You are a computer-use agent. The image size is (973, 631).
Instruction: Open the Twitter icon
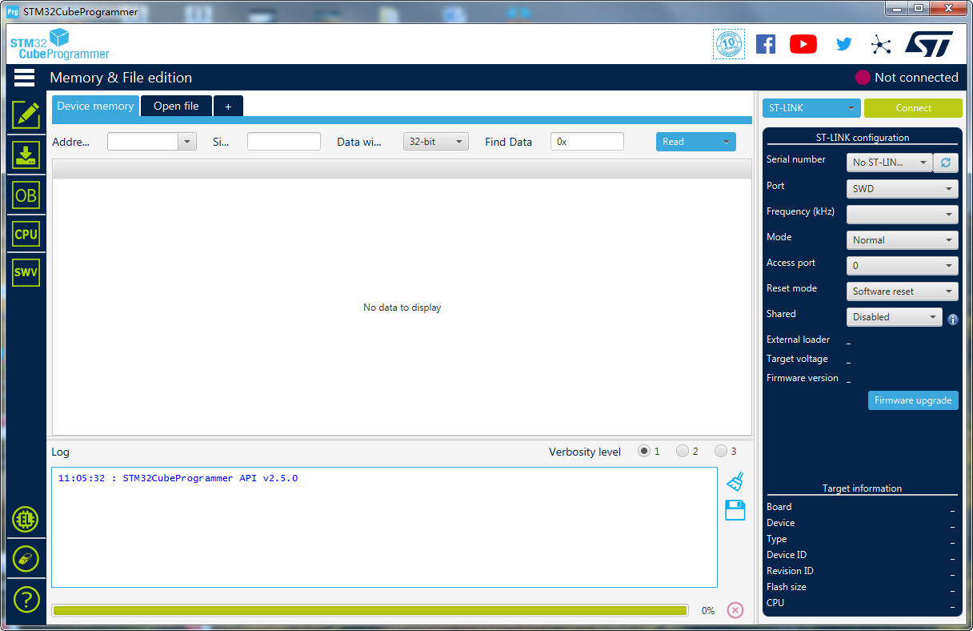(x=843, y=44)
